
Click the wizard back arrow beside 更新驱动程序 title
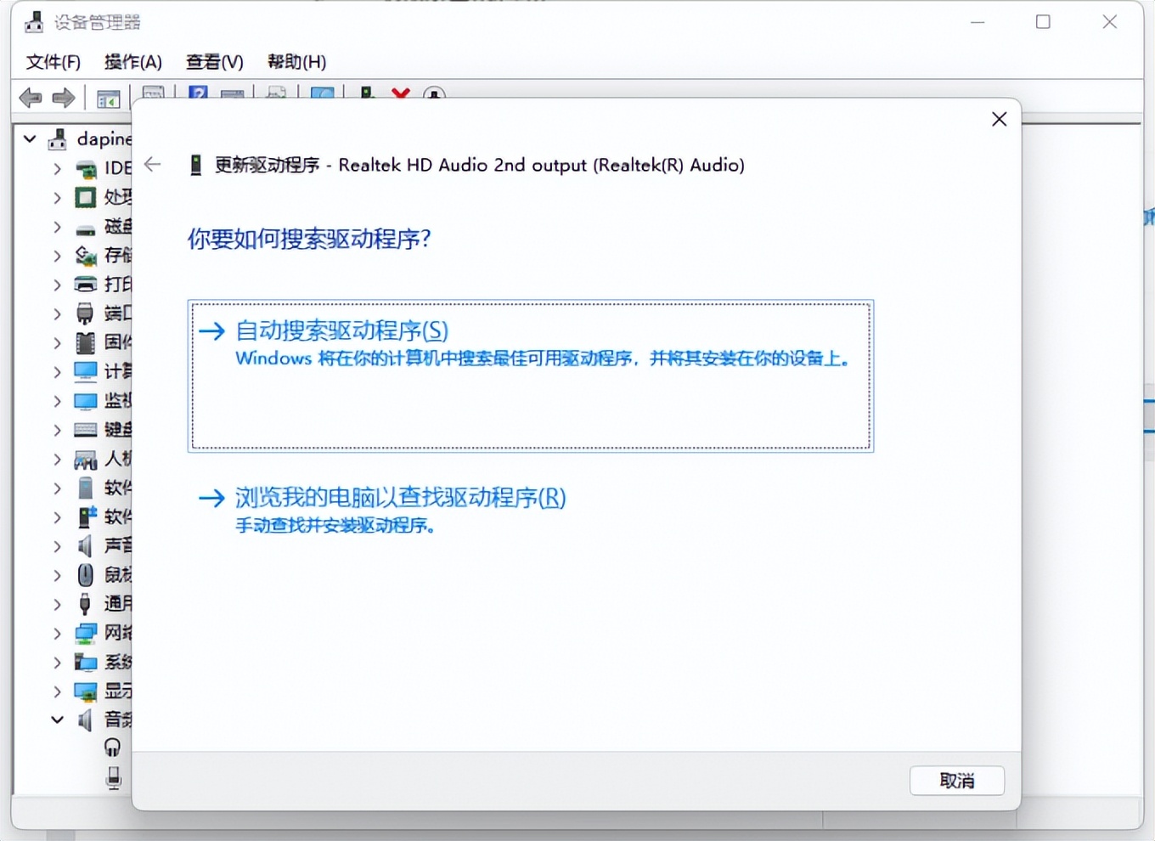point(152,165)
